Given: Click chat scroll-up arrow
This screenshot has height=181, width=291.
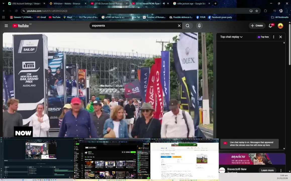Looking at the screenshot, I should pyautogui.click(x=284, y=43).
